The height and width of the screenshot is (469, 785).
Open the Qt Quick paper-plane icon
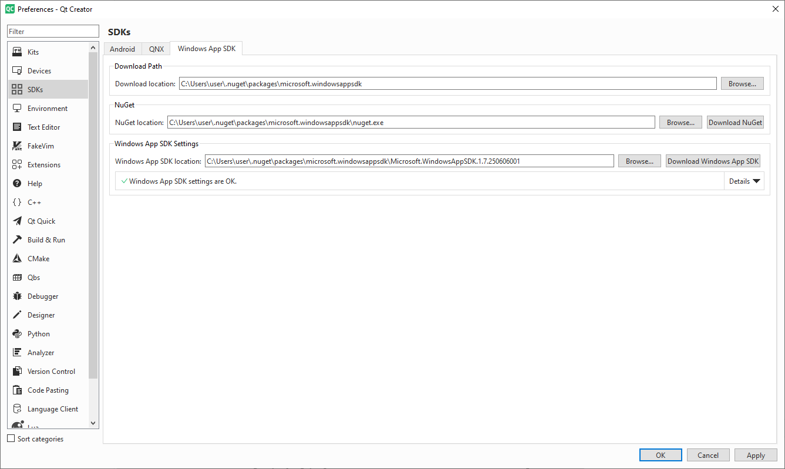pyautogui.click(x=17, y=221)
